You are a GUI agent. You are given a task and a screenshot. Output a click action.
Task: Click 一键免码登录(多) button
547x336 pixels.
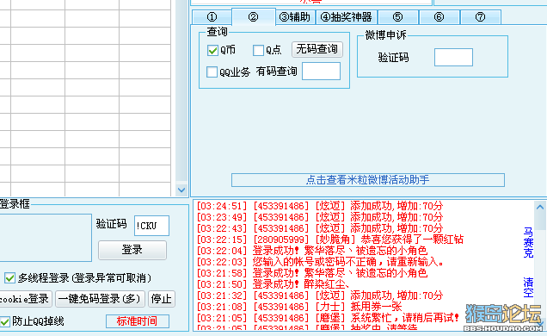point(100,299)
